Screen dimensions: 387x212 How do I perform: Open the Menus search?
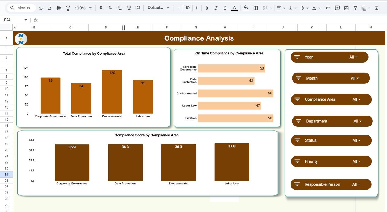(x=21, y=8)
